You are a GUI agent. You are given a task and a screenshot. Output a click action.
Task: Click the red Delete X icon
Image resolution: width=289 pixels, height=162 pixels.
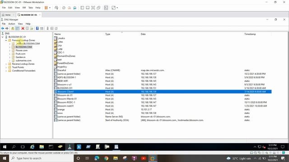[23, 28]
